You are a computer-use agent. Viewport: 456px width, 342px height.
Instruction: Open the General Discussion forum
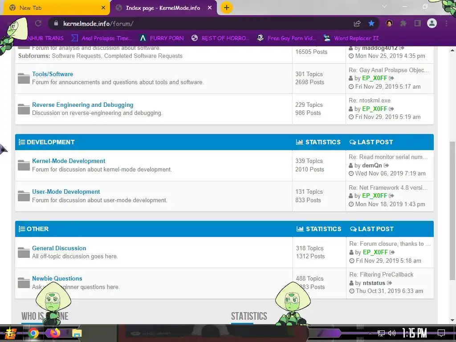coord(59,248)
